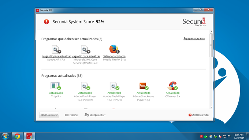Click 'Programas que deben ser actualizados (3)' heading
This screenshot has height=140, width=249.
click(x=72, y=39)
